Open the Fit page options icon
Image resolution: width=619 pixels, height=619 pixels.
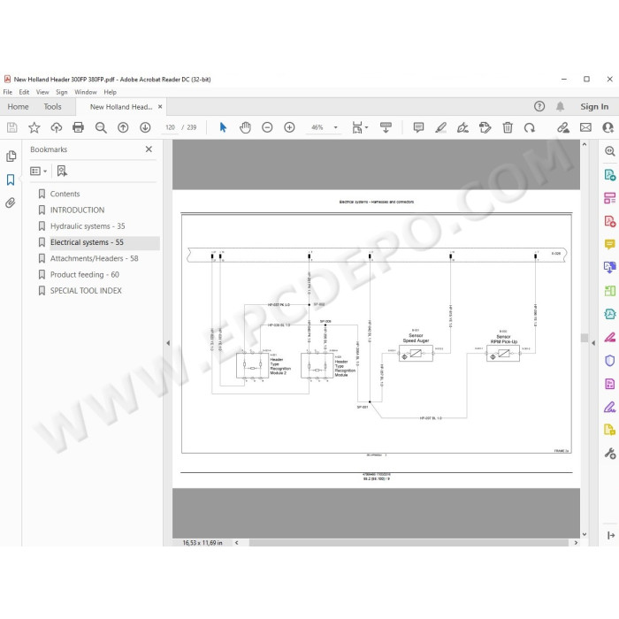click(x=360, y=127)
